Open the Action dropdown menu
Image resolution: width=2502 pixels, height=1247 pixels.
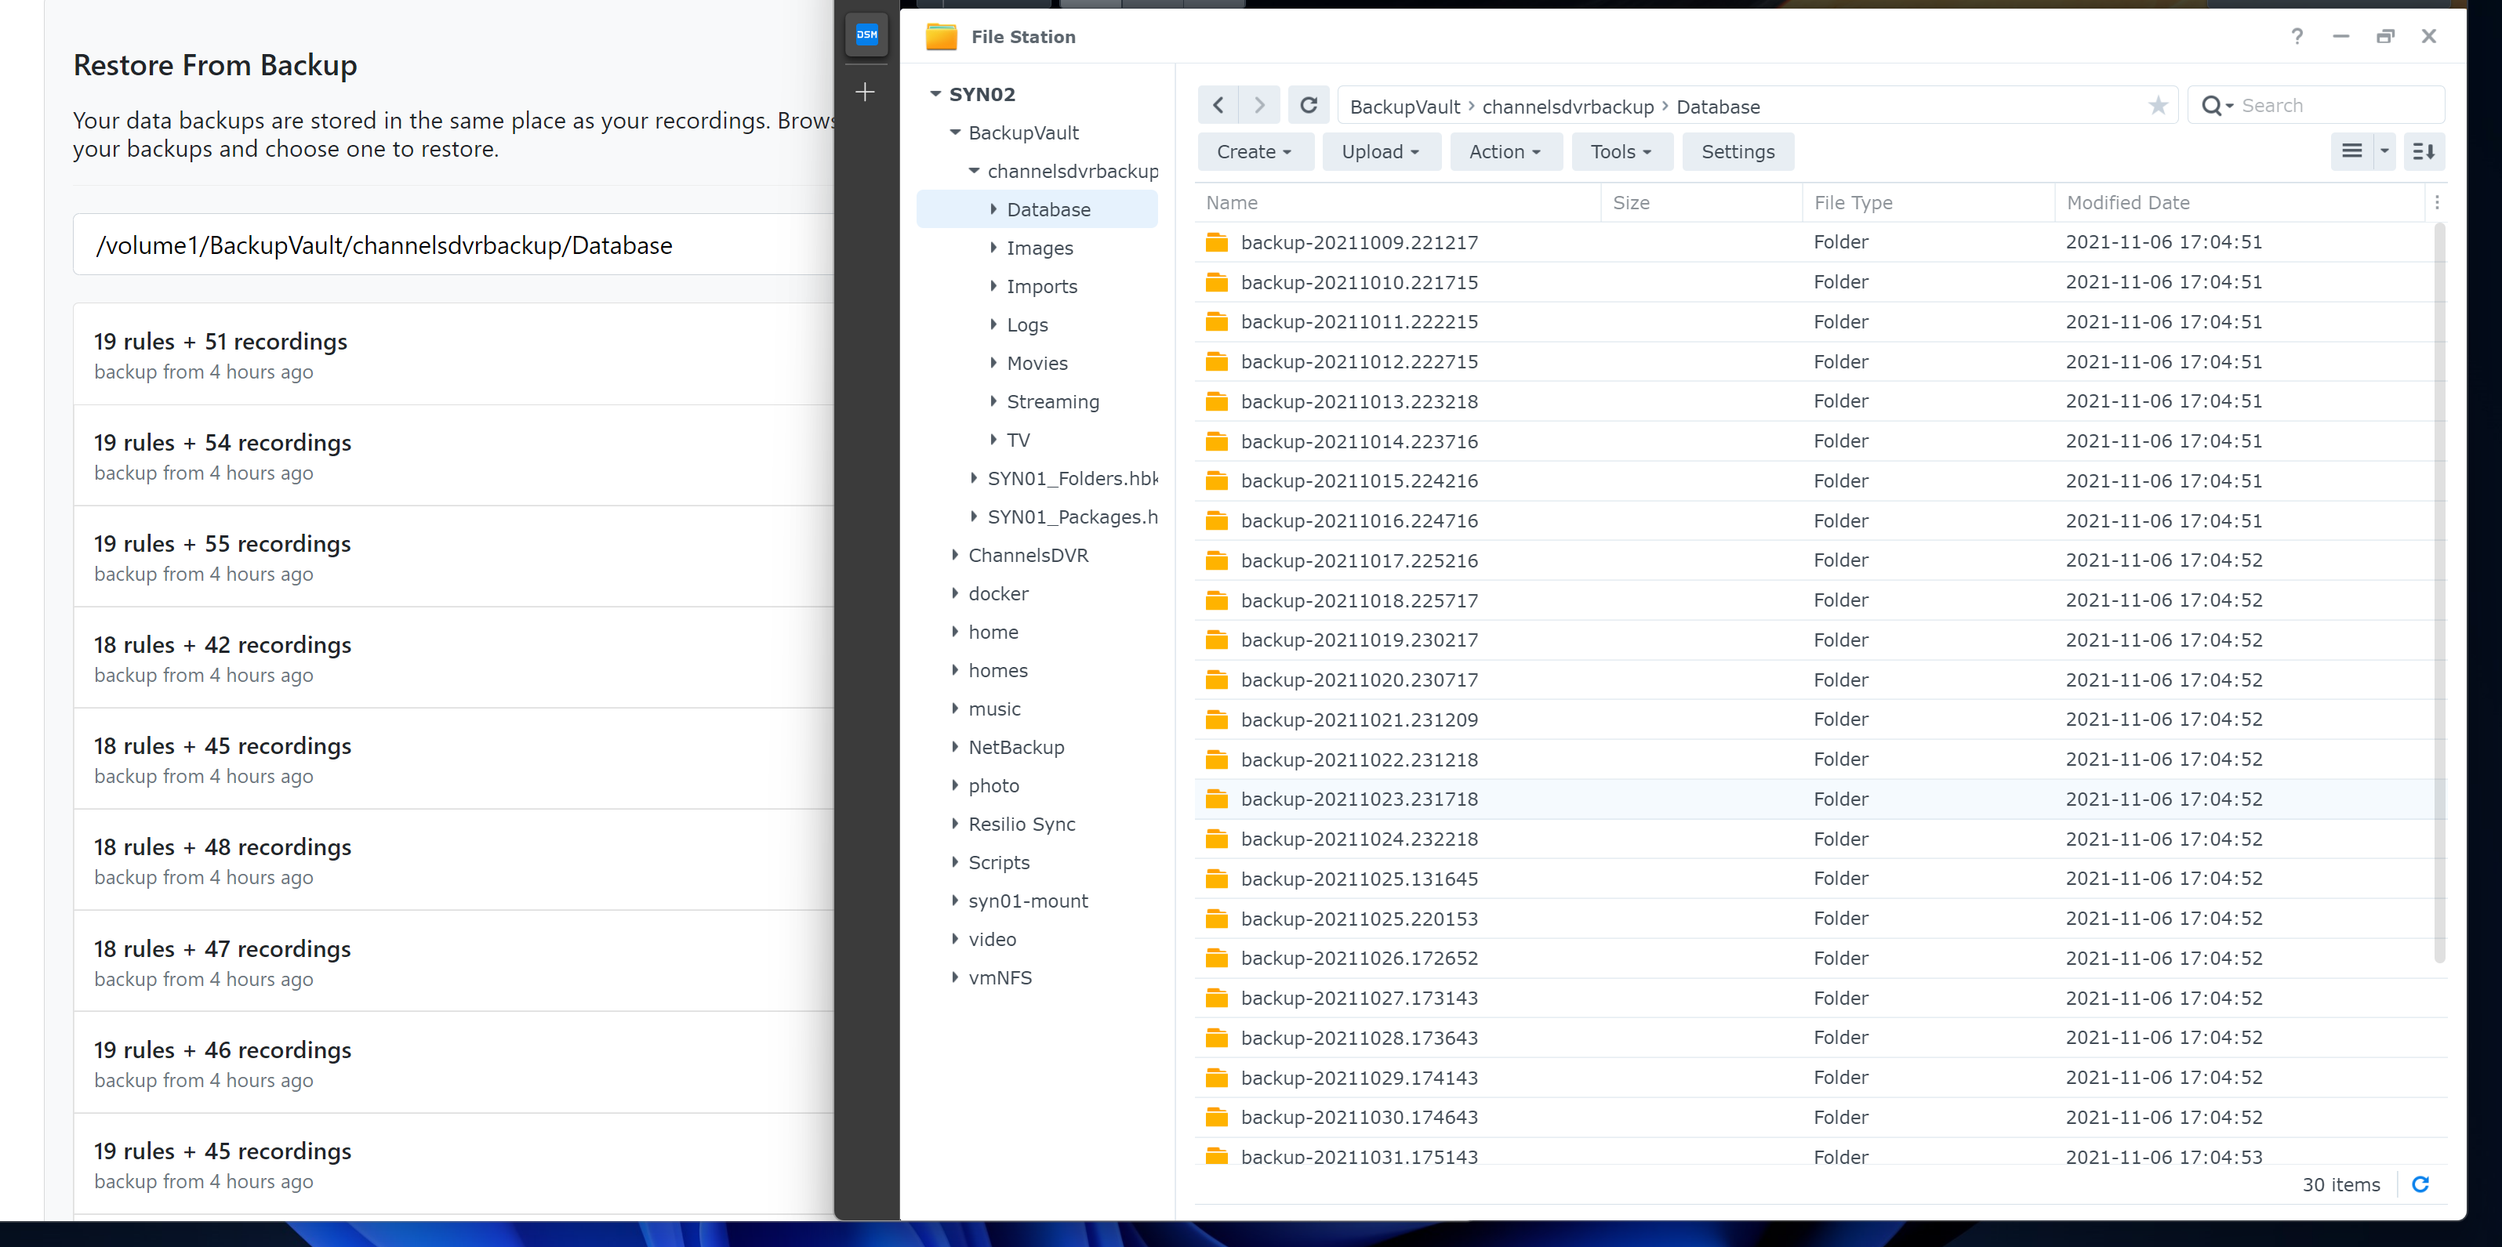[1505, 151]
